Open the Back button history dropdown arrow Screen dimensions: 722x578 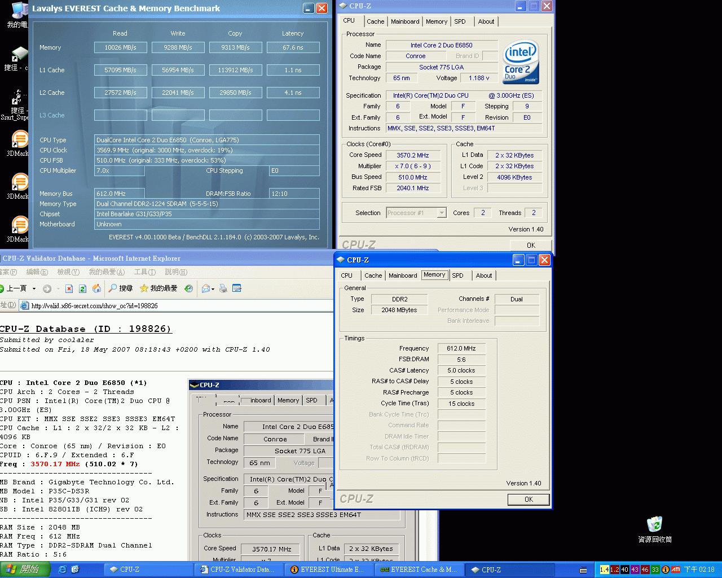point(34,288)
